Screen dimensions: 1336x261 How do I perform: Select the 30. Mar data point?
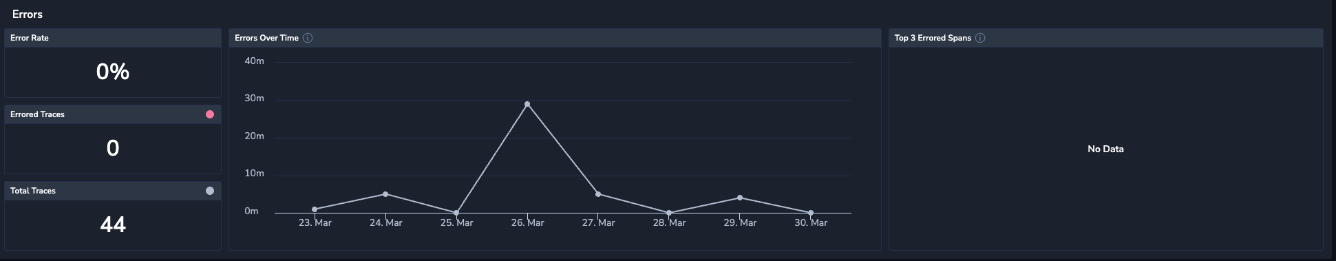(811, 213)
